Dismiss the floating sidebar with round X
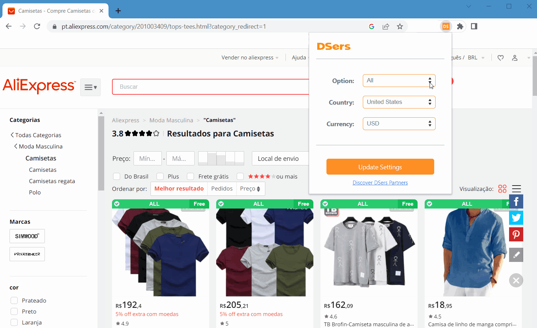The width and height of the screenshot is (537, 328). tap(516, 280)
